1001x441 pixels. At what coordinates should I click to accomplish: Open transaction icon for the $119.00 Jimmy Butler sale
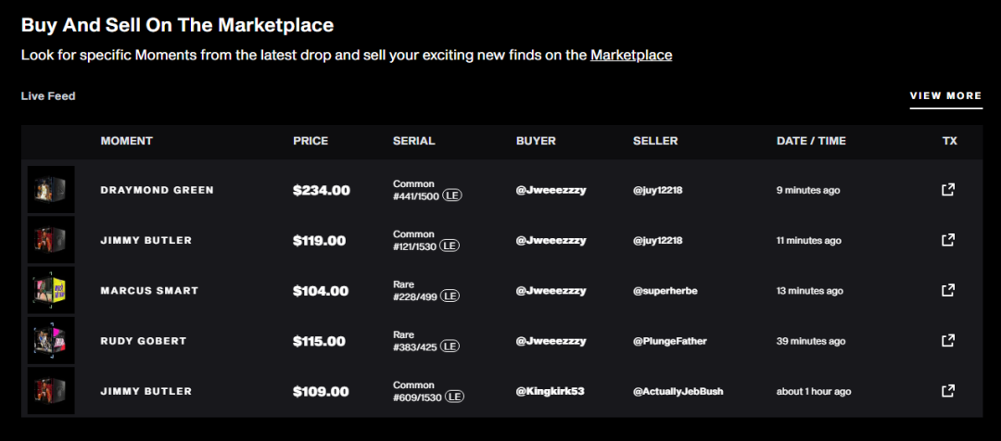948,240
